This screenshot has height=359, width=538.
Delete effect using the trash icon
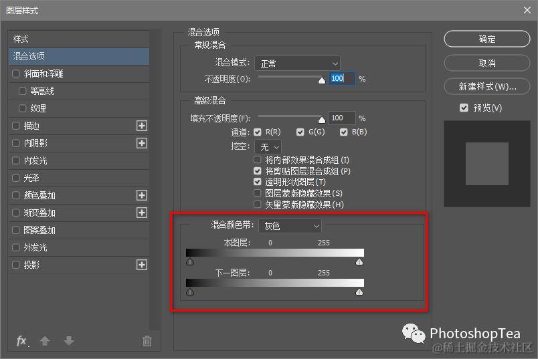click(147, 341)
